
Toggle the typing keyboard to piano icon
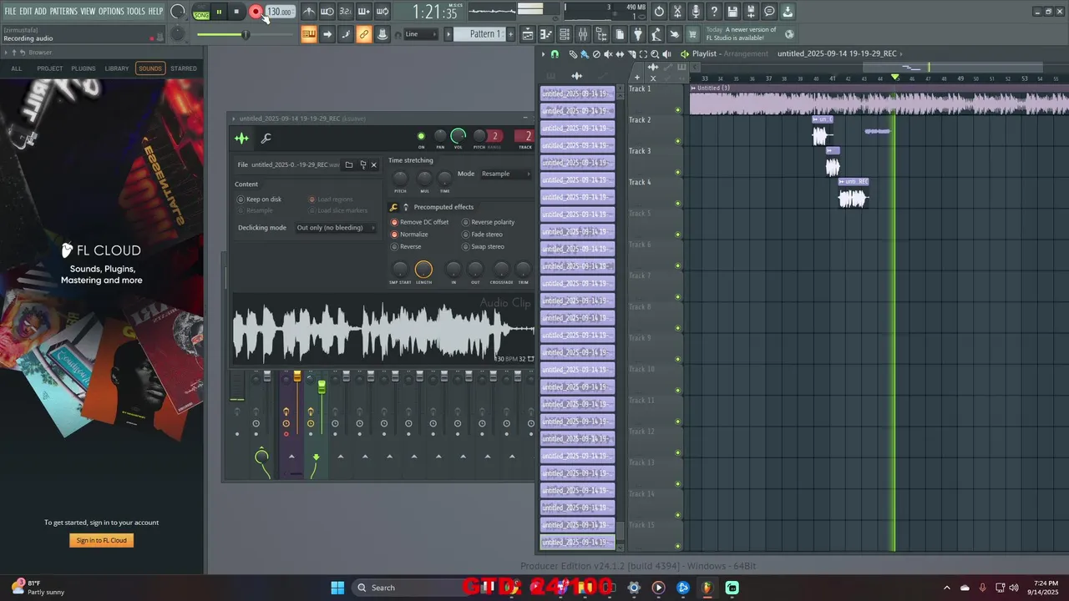click(x=309, y=34)
